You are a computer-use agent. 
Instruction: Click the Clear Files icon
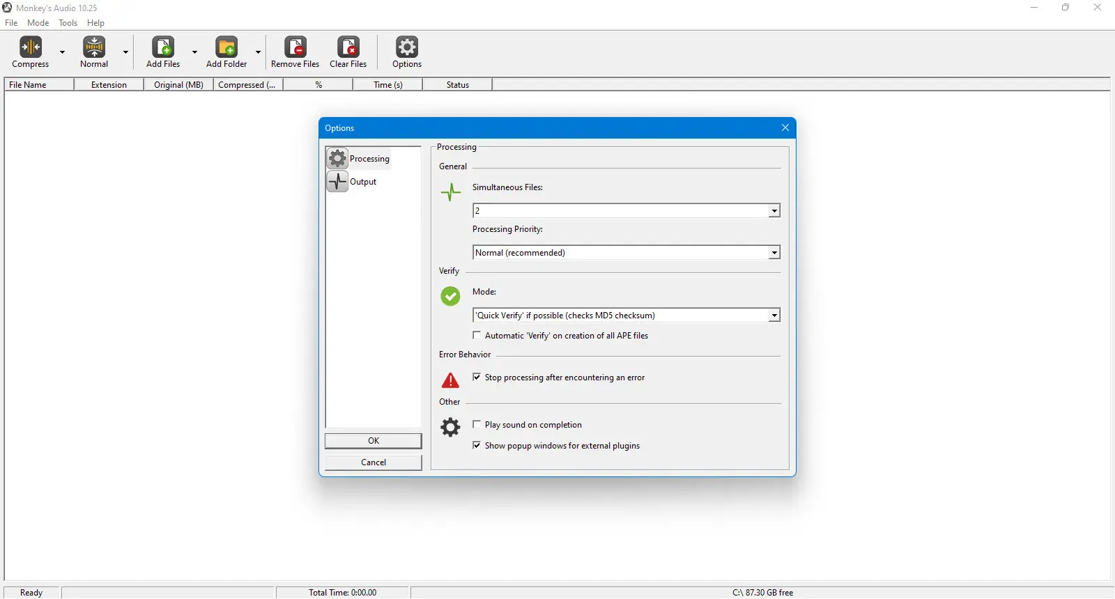(348, 47)
